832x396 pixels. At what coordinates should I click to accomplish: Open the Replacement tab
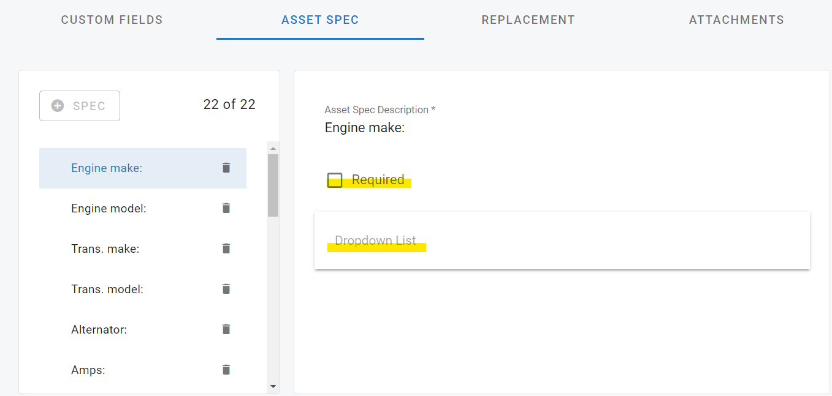pos(528,20)
